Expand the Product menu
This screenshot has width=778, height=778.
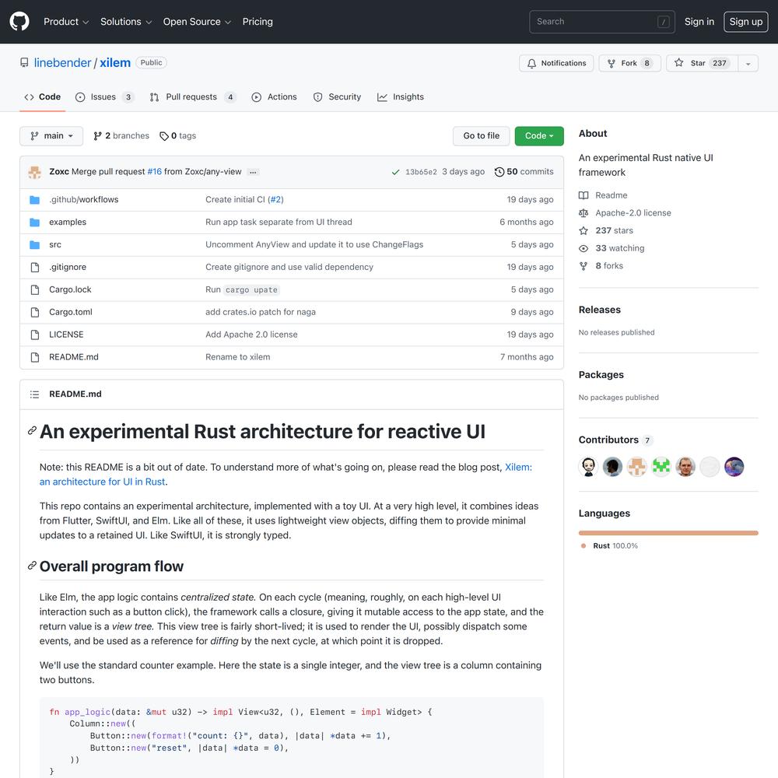point(66,22)
